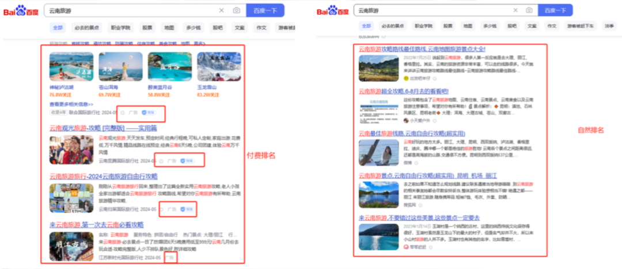
Task: Open 苍山洱海 photo card
Action: (120, 67)
